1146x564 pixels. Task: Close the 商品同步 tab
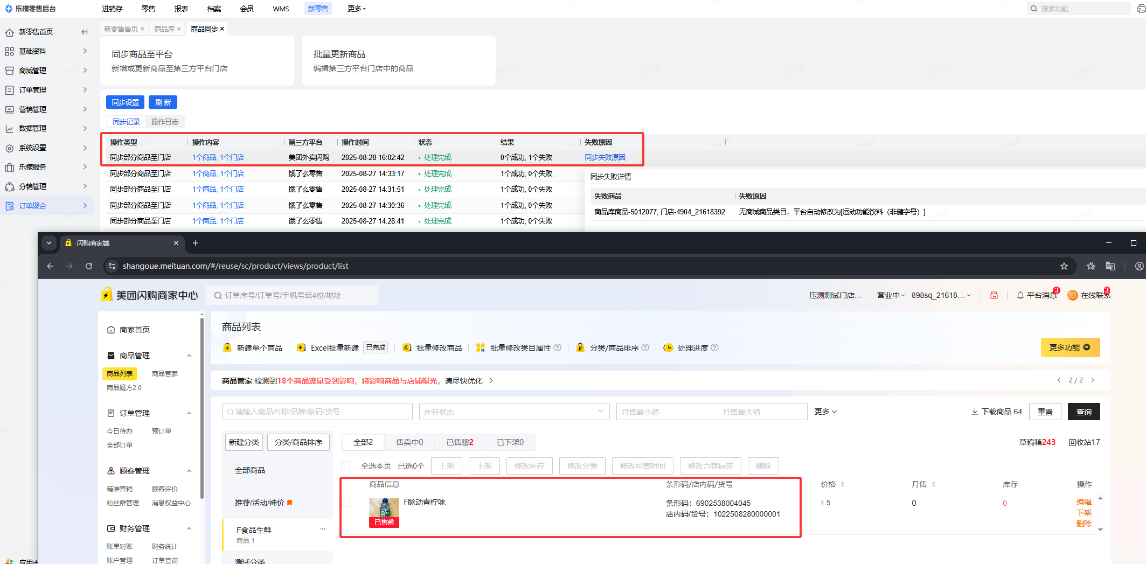(x=222, y=29)
